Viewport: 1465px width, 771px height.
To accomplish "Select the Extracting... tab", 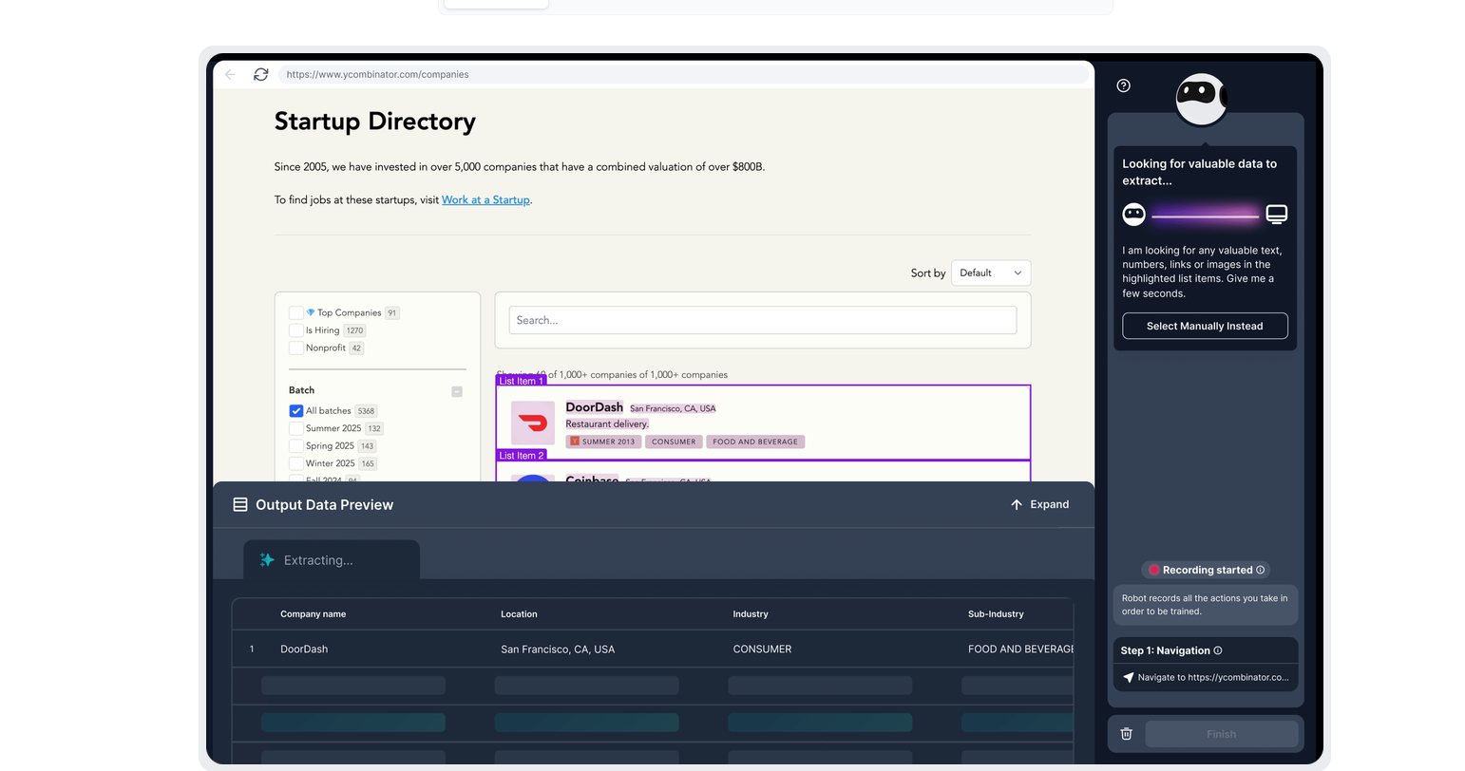I will [x=332, y=560].
